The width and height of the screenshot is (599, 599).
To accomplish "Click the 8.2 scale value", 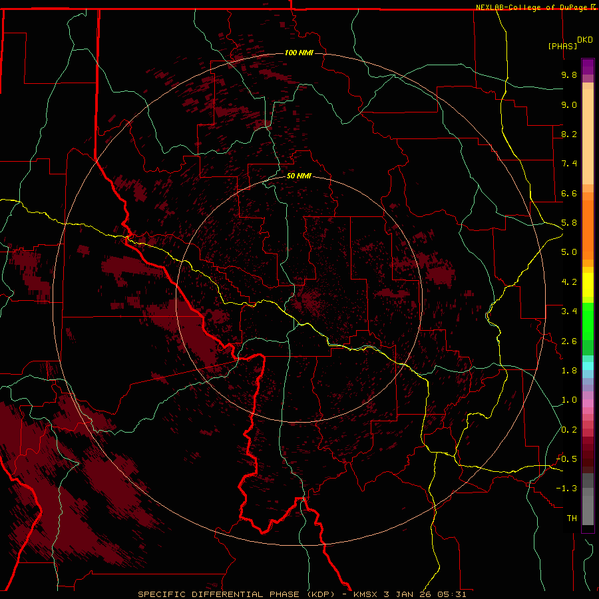I will [569, 134].
